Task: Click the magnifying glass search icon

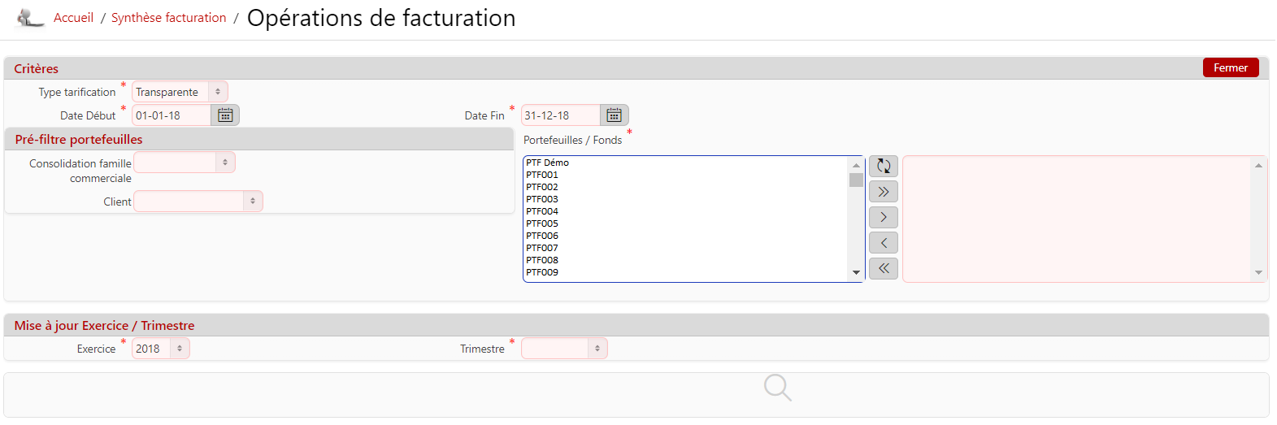Action: [777, 388]
